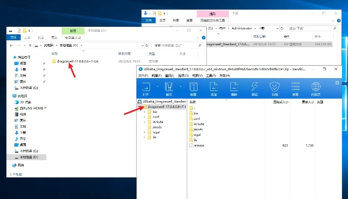Viewport: 348px width, 199px height.
Task: Expand the conf folder tree node
Action: [x=144, y=117]
